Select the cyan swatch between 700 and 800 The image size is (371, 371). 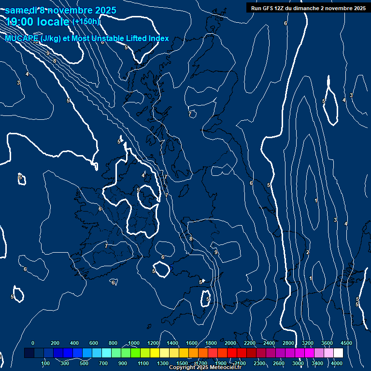pos(106,353)
